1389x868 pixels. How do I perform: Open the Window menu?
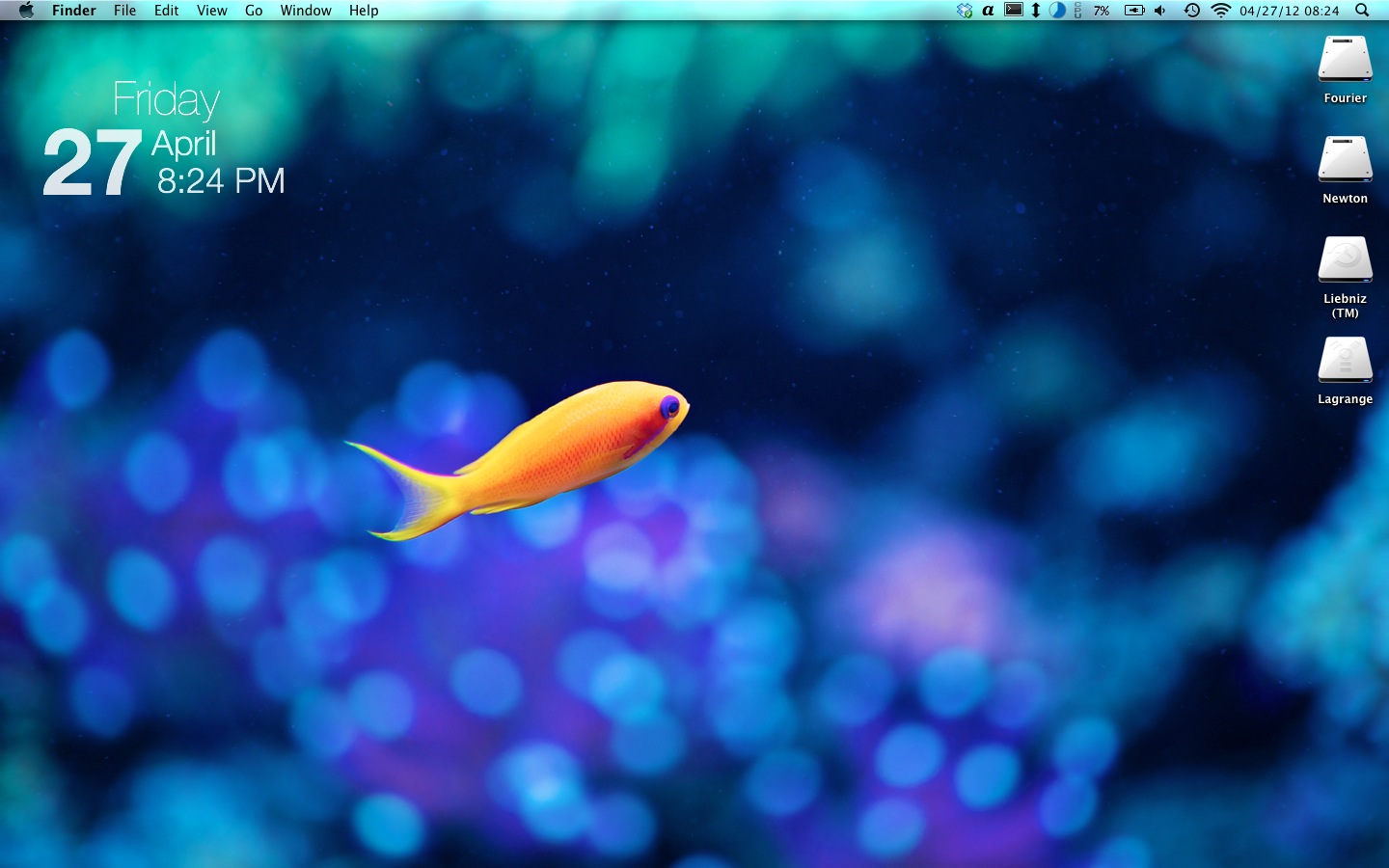[x=306, y=11]
